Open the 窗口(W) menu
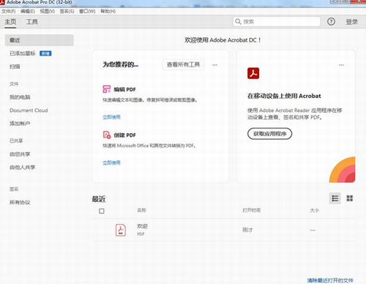 (x=87, y=11)
